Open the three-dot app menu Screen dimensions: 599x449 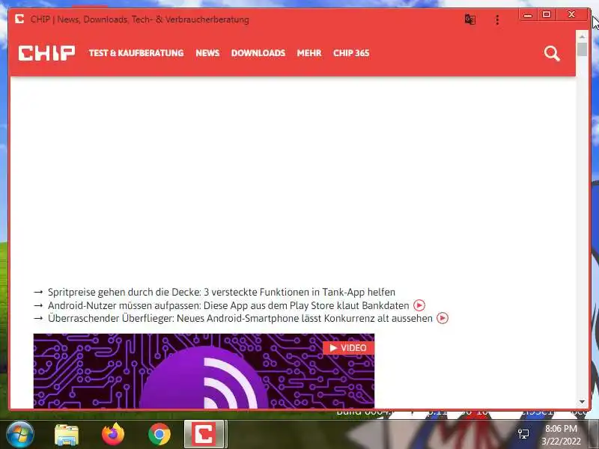497,20
